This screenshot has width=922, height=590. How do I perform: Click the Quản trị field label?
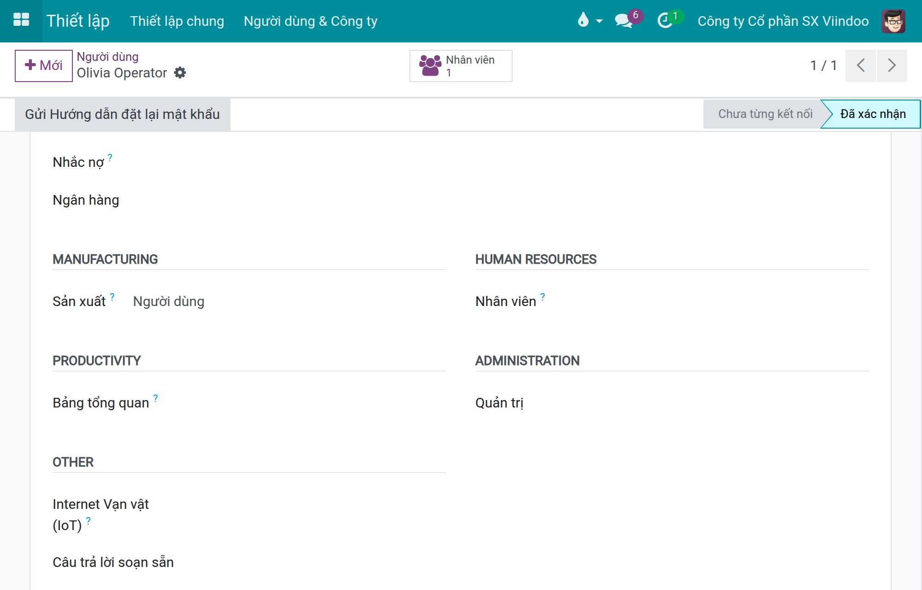point(499,403)
